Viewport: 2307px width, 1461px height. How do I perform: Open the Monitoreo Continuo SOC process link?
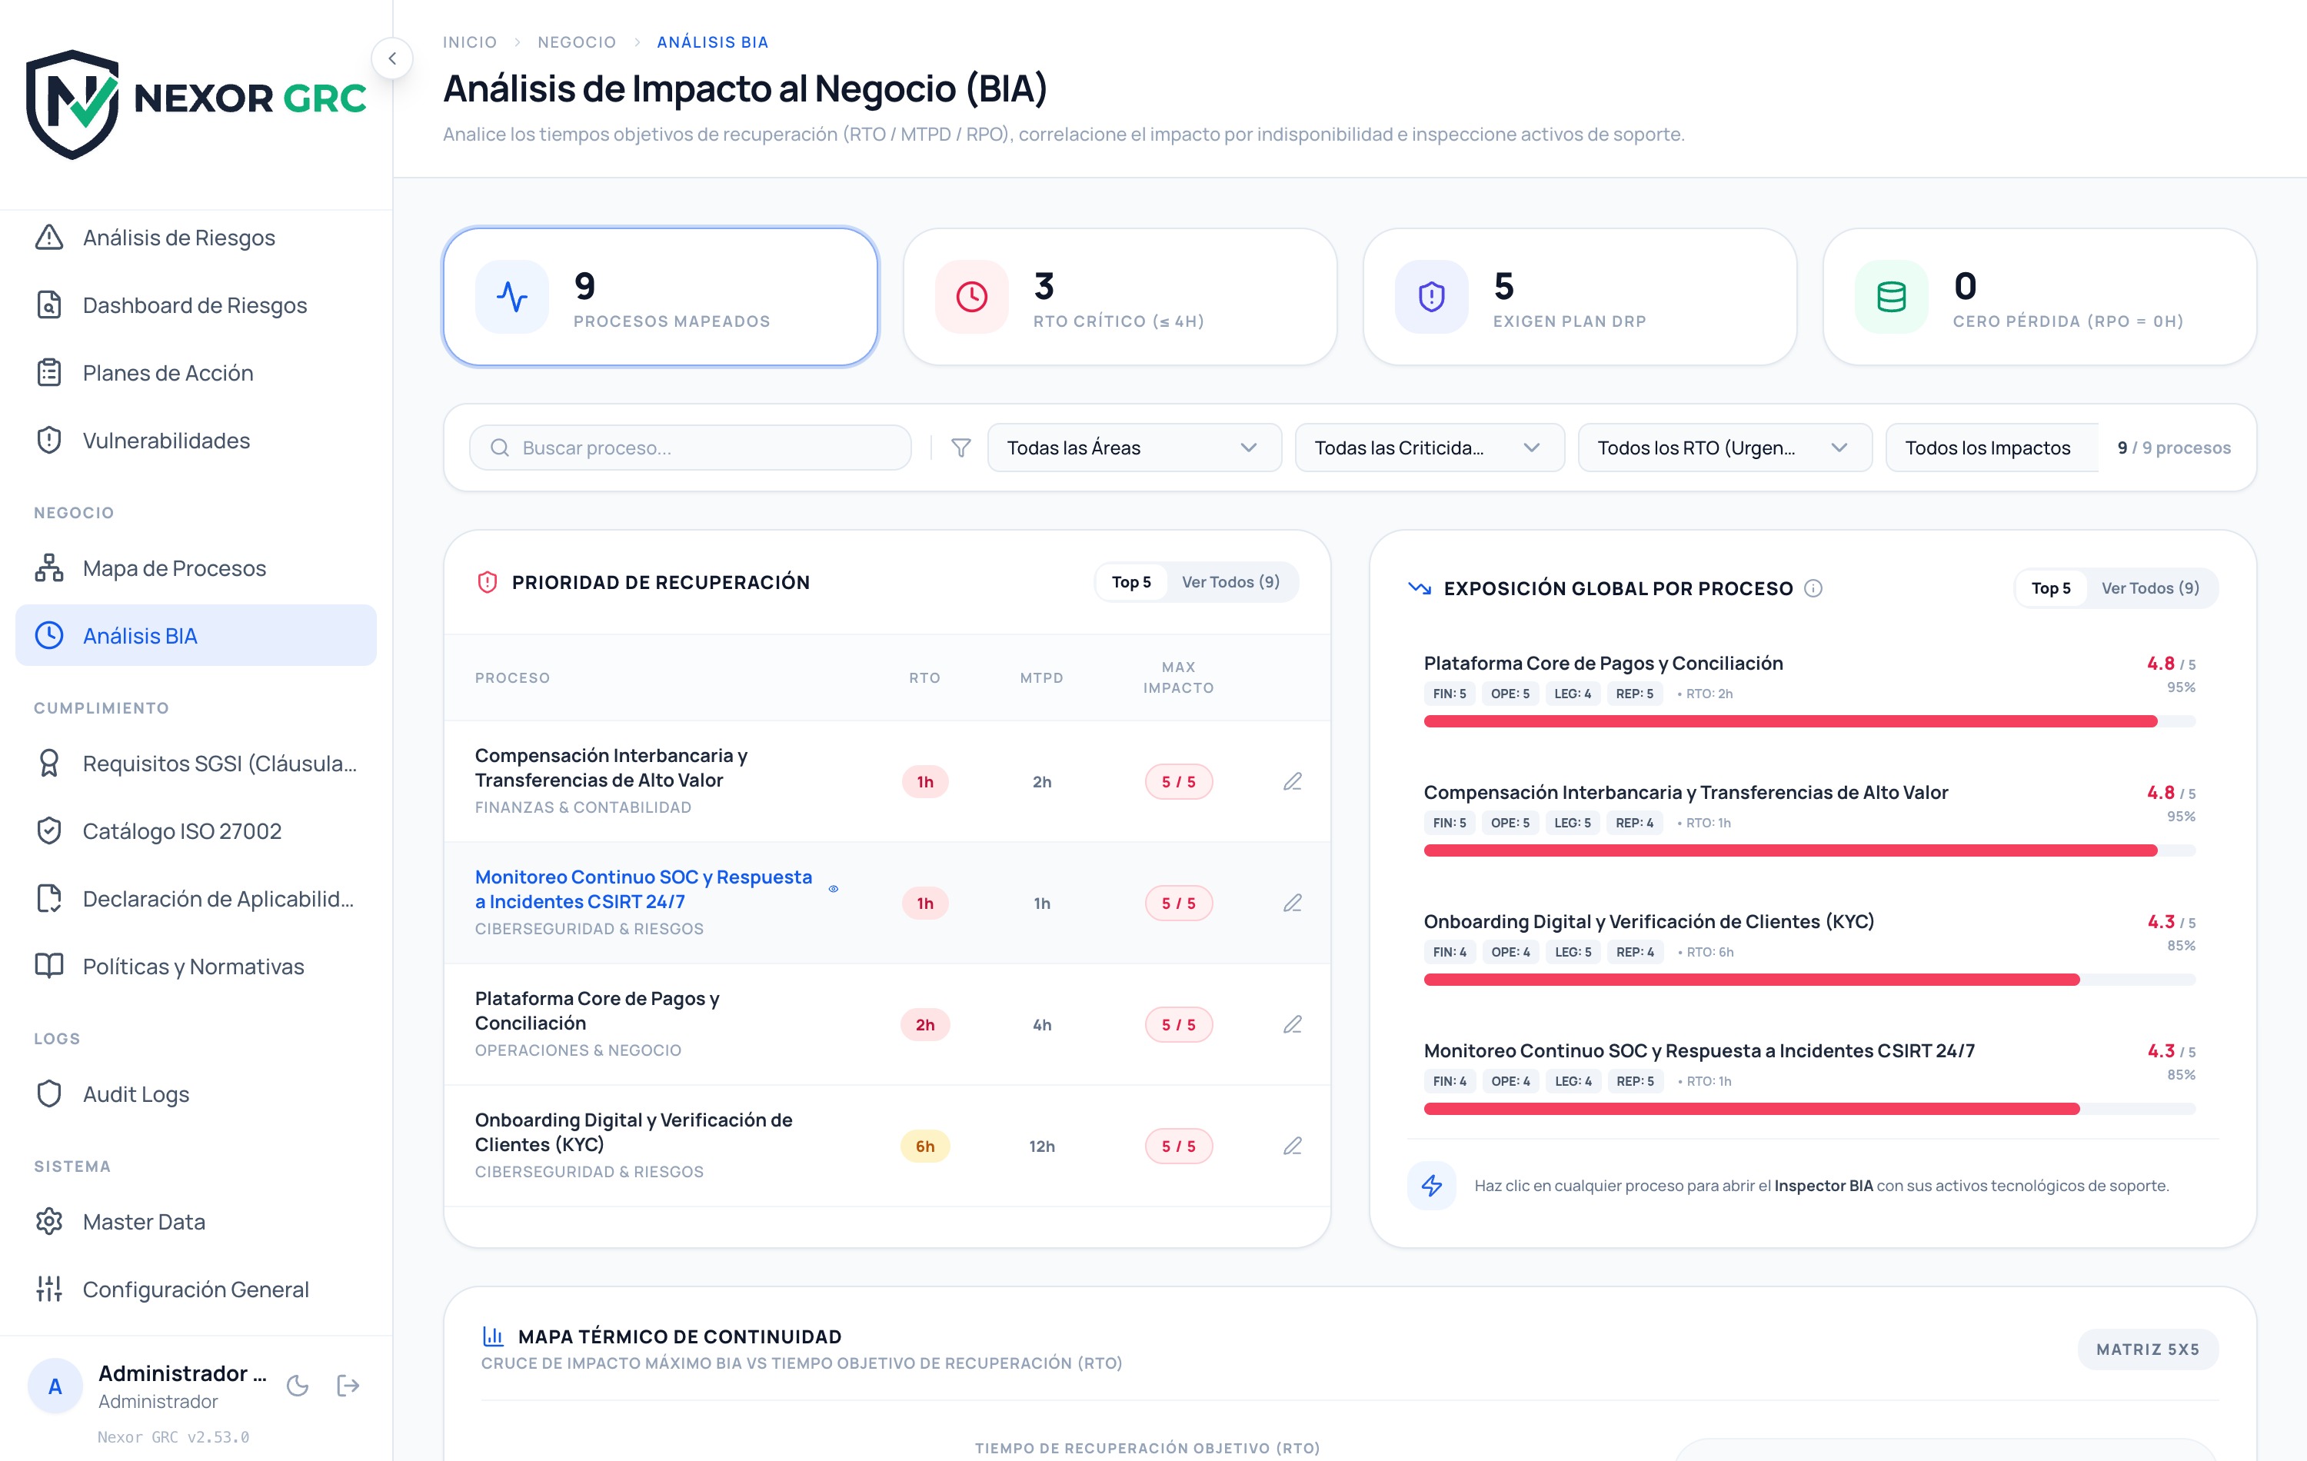(643, 889)
